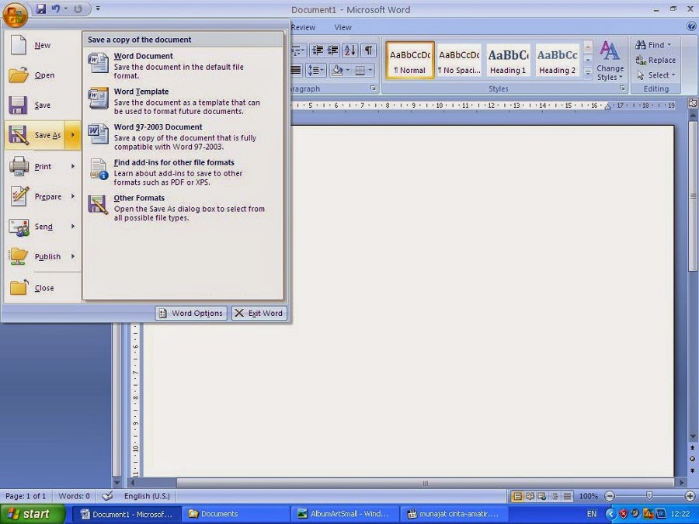
Task: Open the Paragraph dialog launcher
Action: 373,88
